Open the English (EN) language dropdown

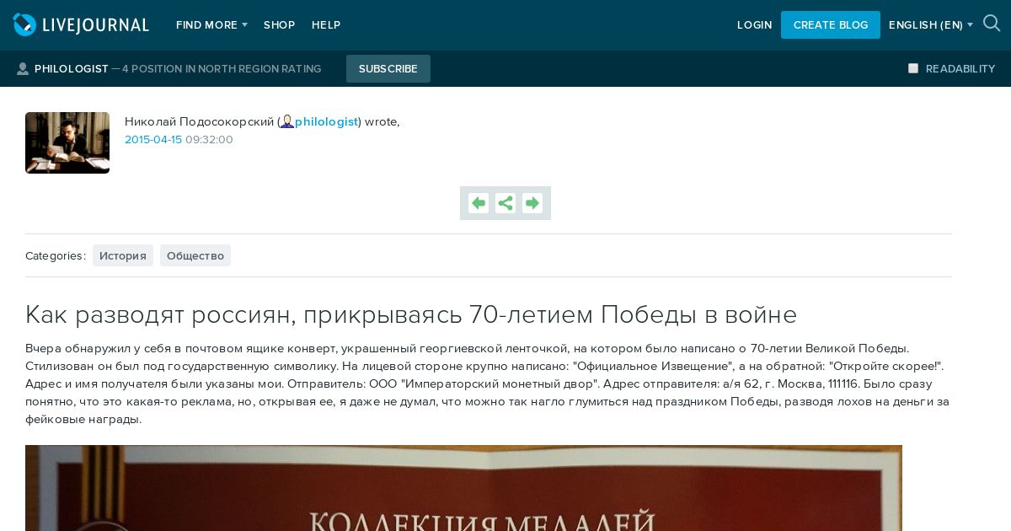[x=930, y=25]
